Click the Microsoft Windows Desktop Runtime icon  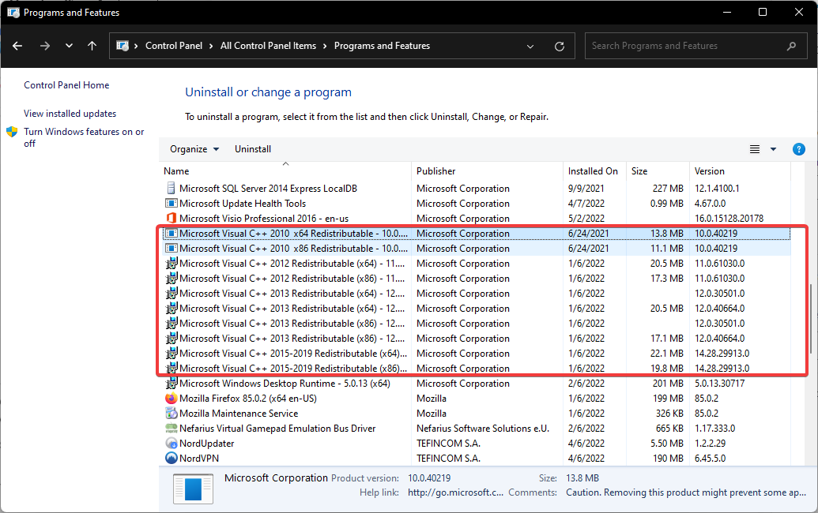(171, 384)
